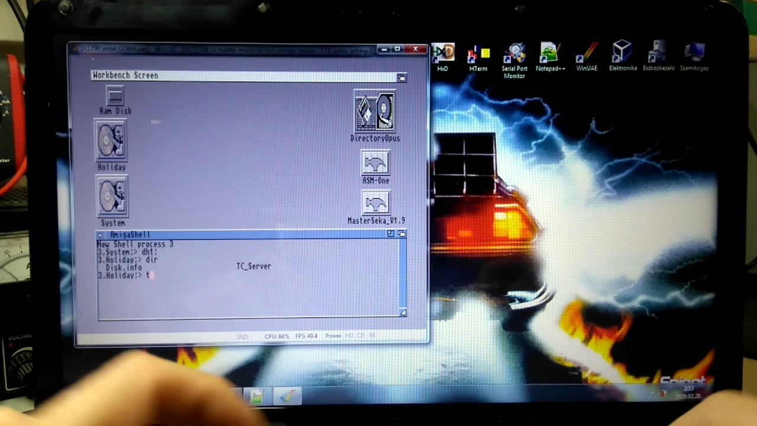The image size is (757, 426).
Task: Click the CPU: 84% status indicator
Action: pyautogui.click(x=277, y=336)
